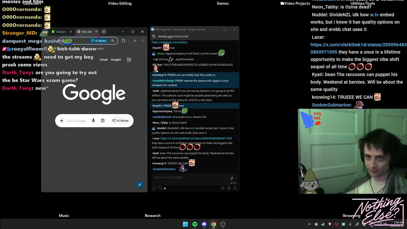Open the taskbar clock showing 1:30 AM
This screenshot has width=407, height=229.
(398, 224)
